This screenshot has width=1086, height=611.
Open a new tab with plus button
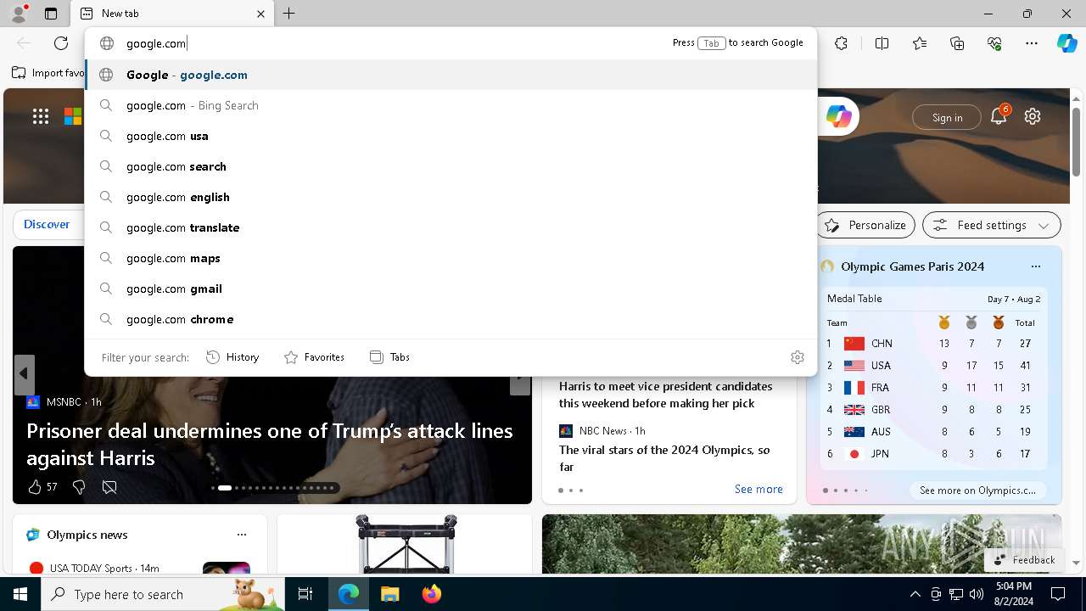click(289, 14)
